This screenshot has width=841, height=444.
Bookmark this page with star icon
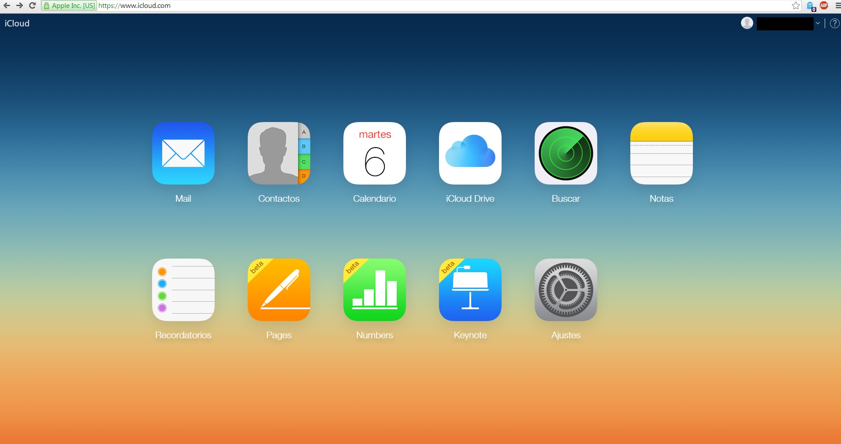[x=796, y=6]
